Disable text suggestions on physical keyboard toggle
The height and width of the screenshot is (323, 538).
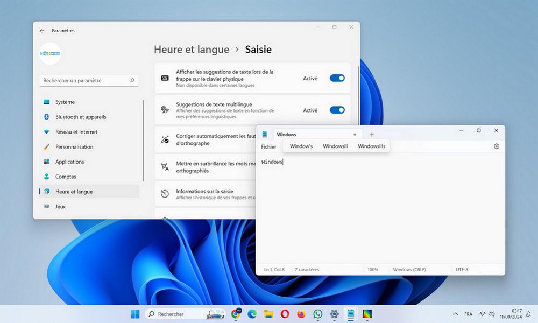(337, 78)
